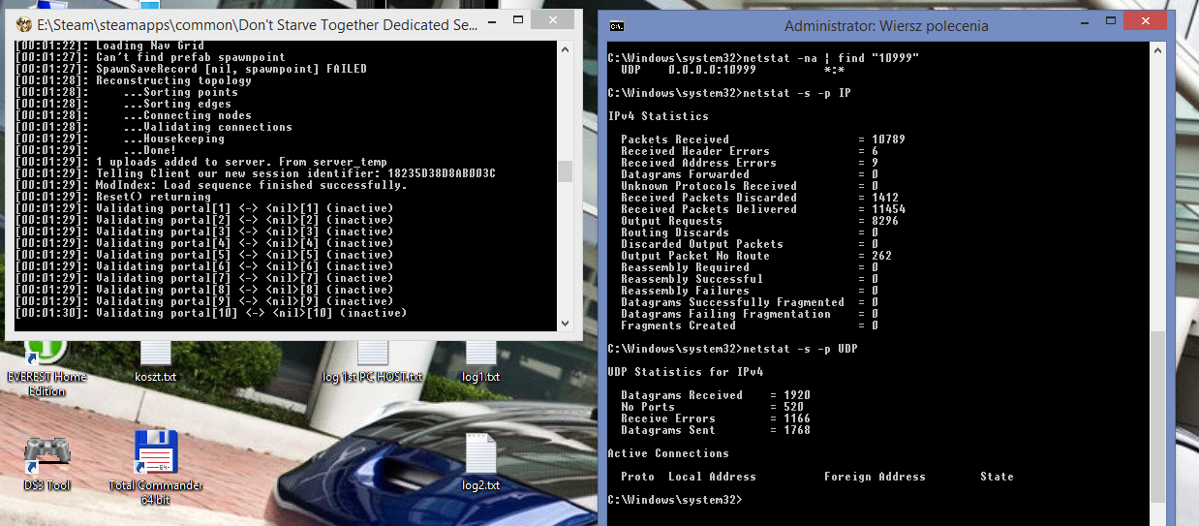Click the Don't Starve server window icon
Screen dimensions: 1199x526
click(24, 24)
